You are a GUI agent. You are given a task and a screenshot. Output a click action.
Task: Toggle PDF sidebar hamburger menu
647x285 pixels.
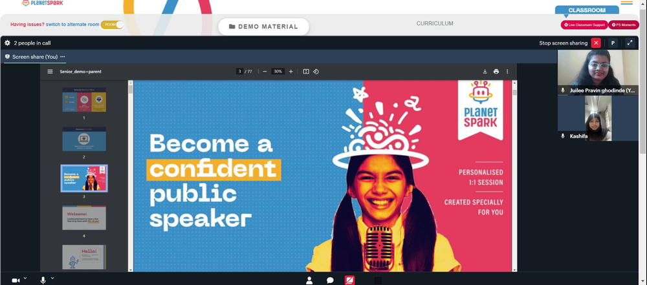pyautogui.click(x=50, y=71)
